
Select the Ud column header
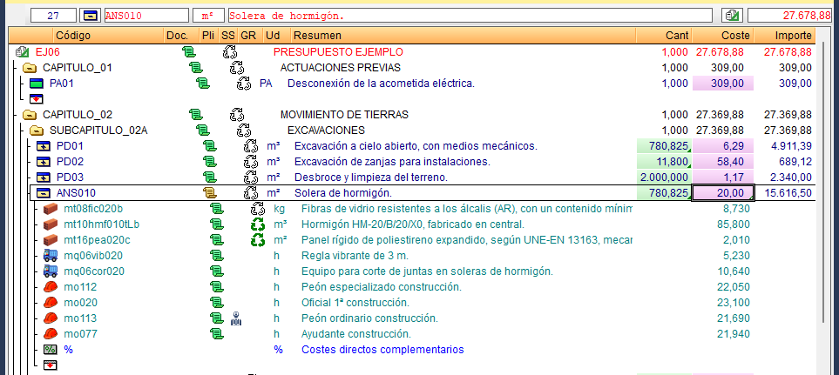tap(277, 36)
